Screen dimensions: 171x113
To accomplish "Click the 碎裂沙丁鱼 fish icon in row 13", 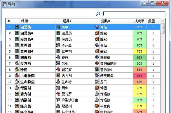I will pyautogui.click(x=58, y=100).
